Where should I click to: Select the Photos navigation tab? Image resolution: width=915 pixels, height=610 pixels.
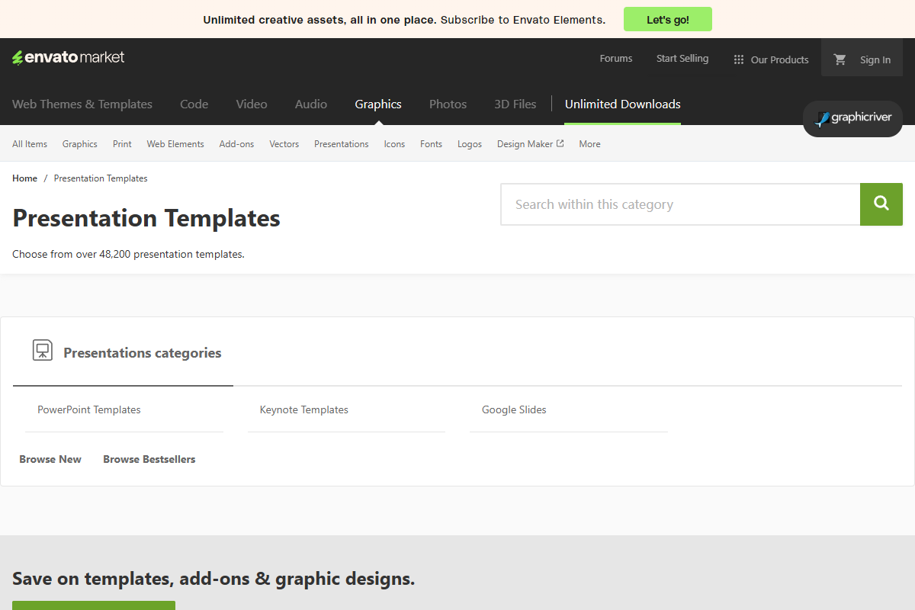click(x=448, y=104)
